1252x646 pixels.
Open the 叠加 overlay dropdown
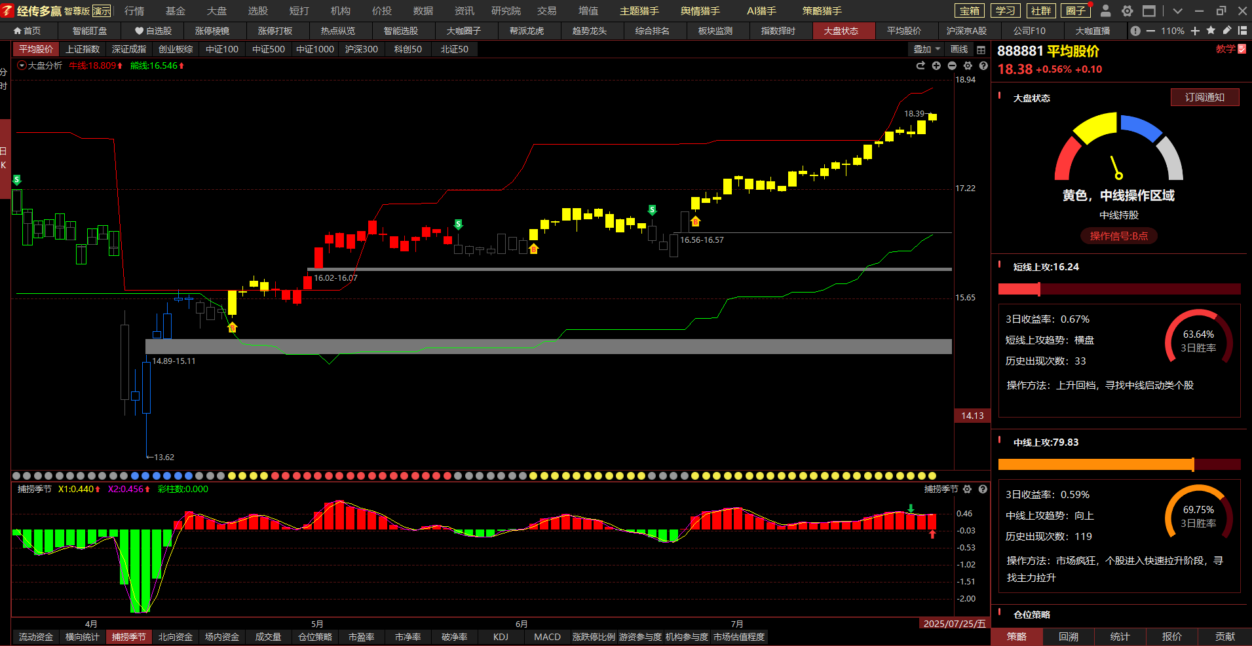(x=927, y=49)
